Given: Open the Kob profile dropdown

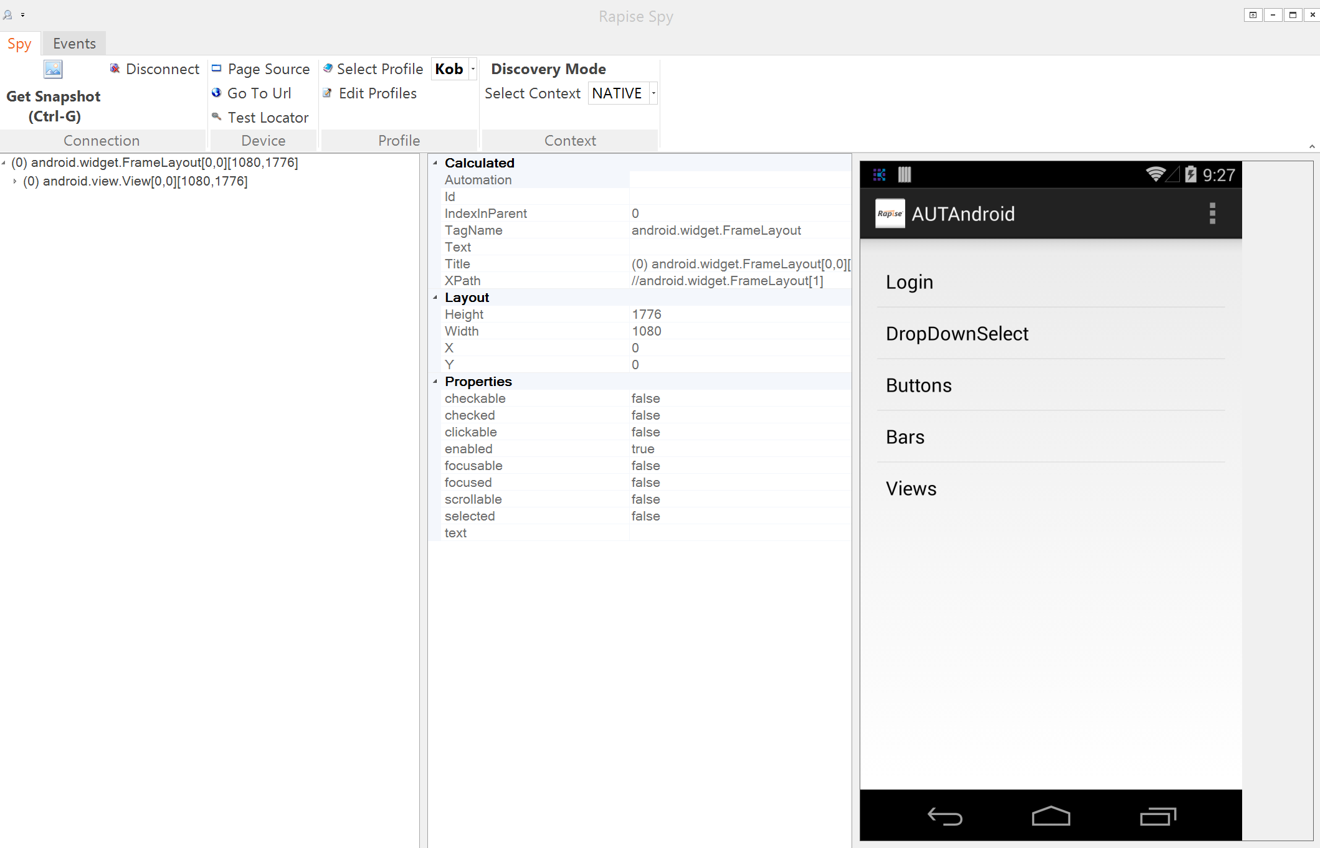Looking at the screenshot, I should (x=473, y=69).
